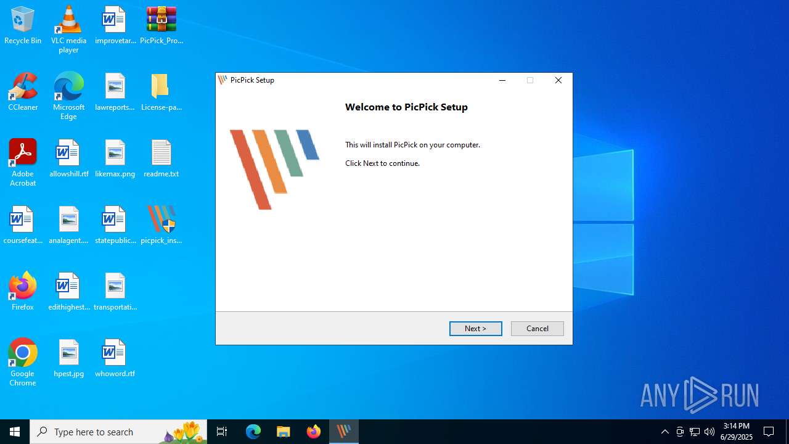This screenshot has width=789, height=444.
Task: Minimize the PicPick Setup window
Action: click(502, 80)
